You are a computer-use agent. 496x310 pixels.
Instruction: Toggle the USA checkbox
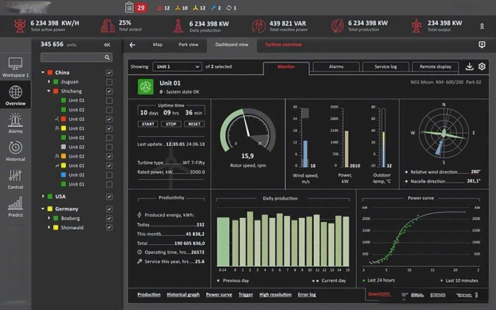pos(109,197)
